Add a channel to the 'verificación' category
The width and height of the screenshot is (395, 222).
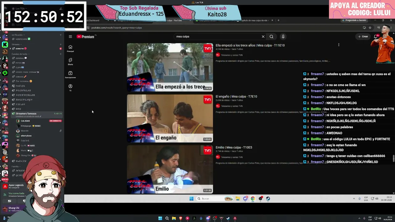click(60, 35)
